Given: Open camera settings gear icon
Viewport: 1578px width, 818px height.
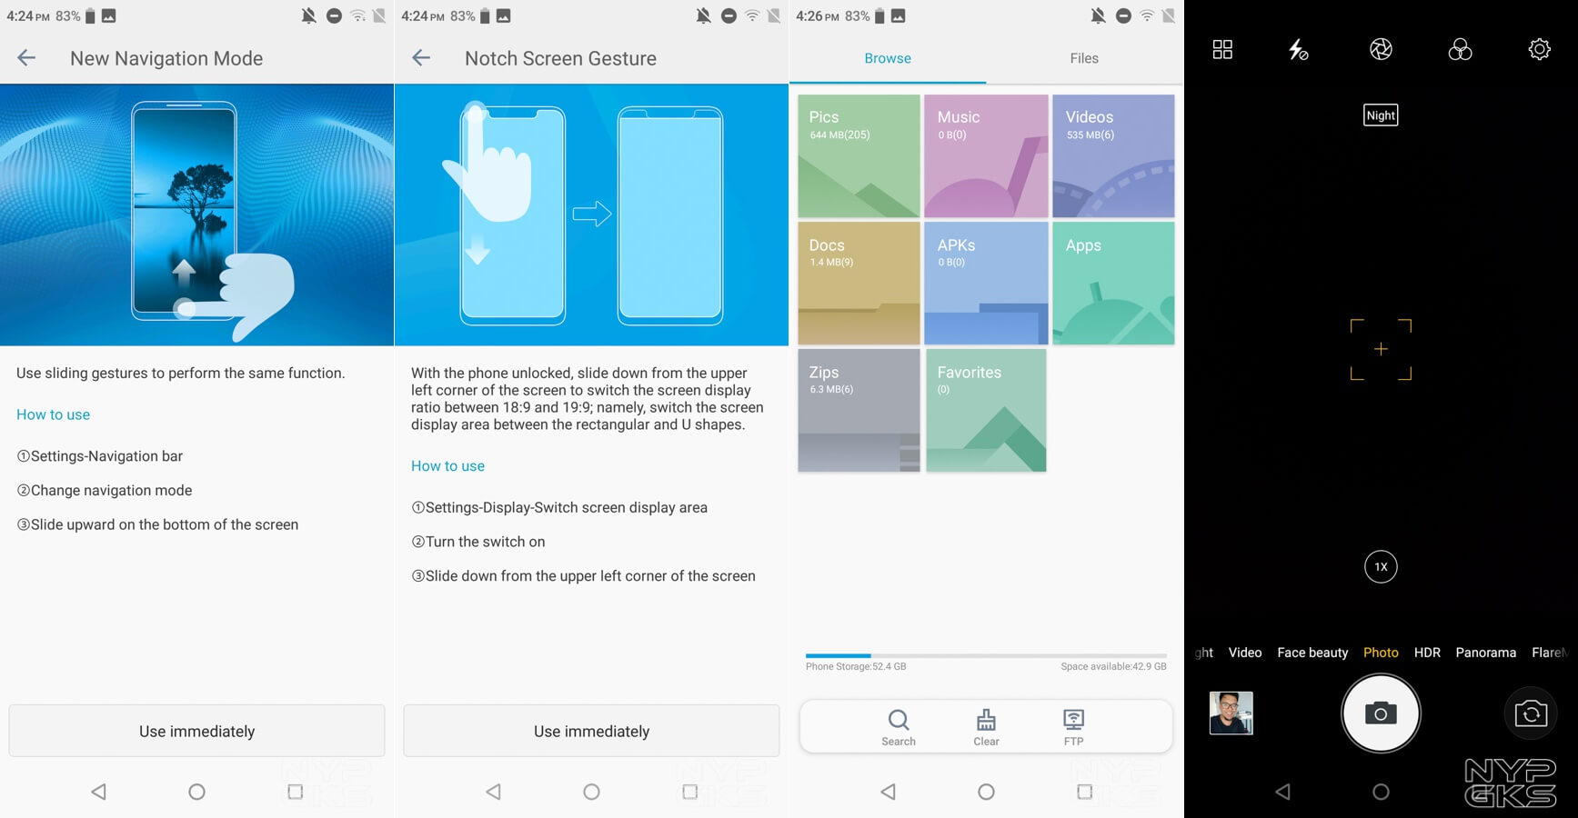Looking at the screenshot, I should [x=1539, y=49].
